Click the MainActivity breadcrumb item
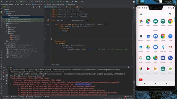 coord(70,4)
